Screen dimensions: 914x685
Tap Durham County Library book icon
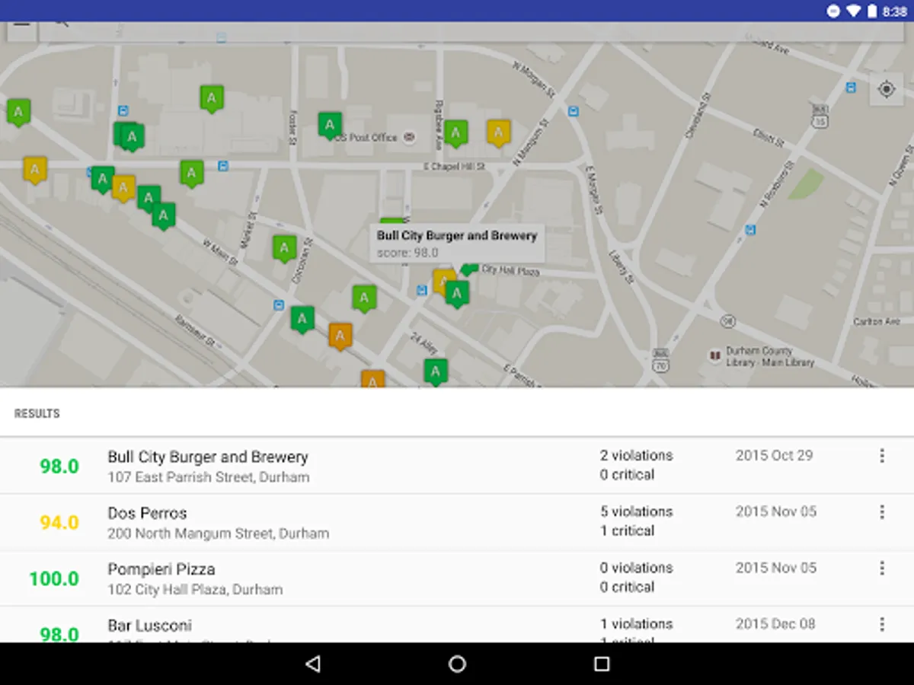tap(714, 355)
